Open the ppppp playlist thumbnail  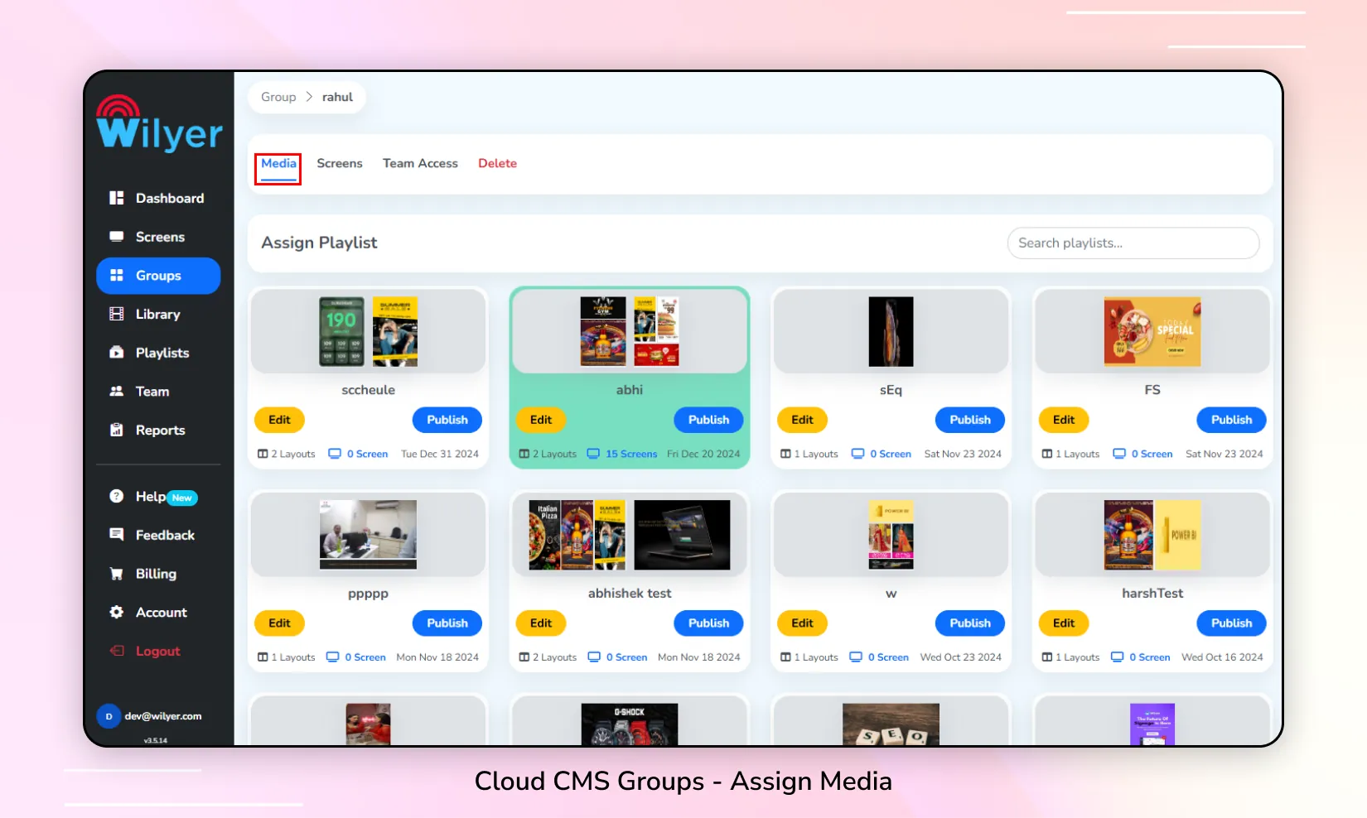point(368,535)
